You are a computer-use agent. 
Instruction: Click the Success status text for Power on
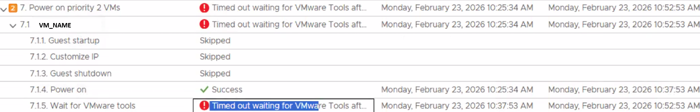[x=227, y=89]
